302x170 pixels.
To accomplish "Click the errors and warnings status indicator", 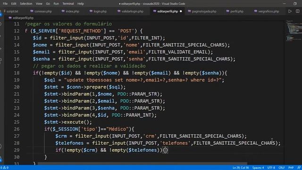I will [4, 168].
